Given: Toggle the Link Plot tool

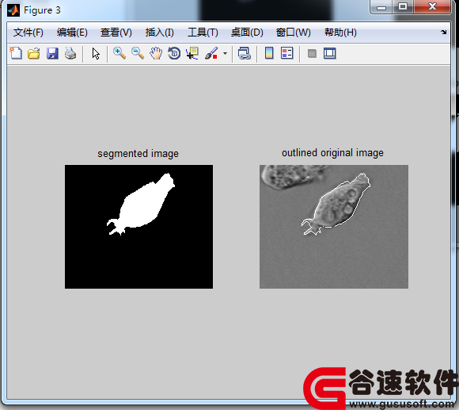Looking at the screenshot, I should 244,53.
